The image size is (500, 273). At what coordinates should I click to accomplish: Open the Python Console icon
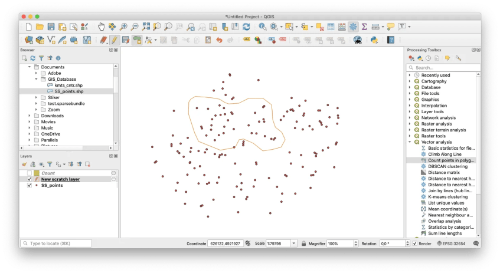[x=374, y=40]
